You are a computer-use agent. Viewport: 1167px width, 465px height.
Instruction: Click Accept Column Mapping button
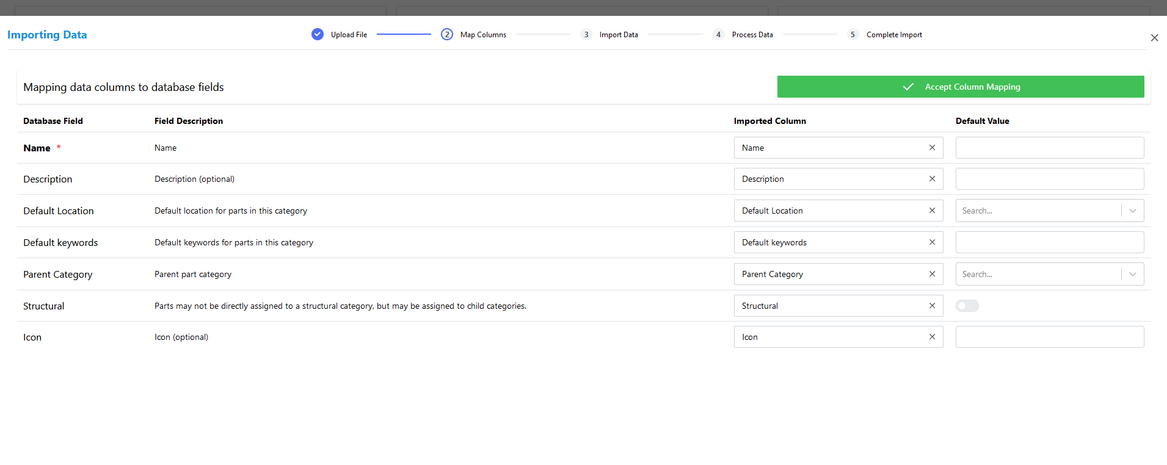[960, 87]
